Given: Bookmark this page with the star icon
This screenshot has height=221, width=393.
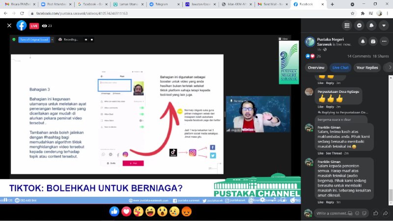Looking at the screenshot, I should tap(352, 13).
